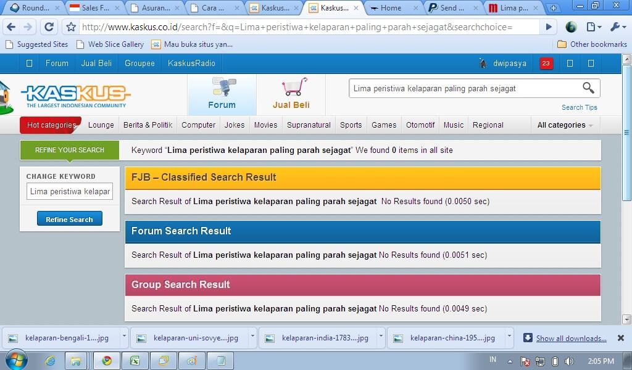Click Show all downloads link
Screen dimensions: 632x370
571,338
